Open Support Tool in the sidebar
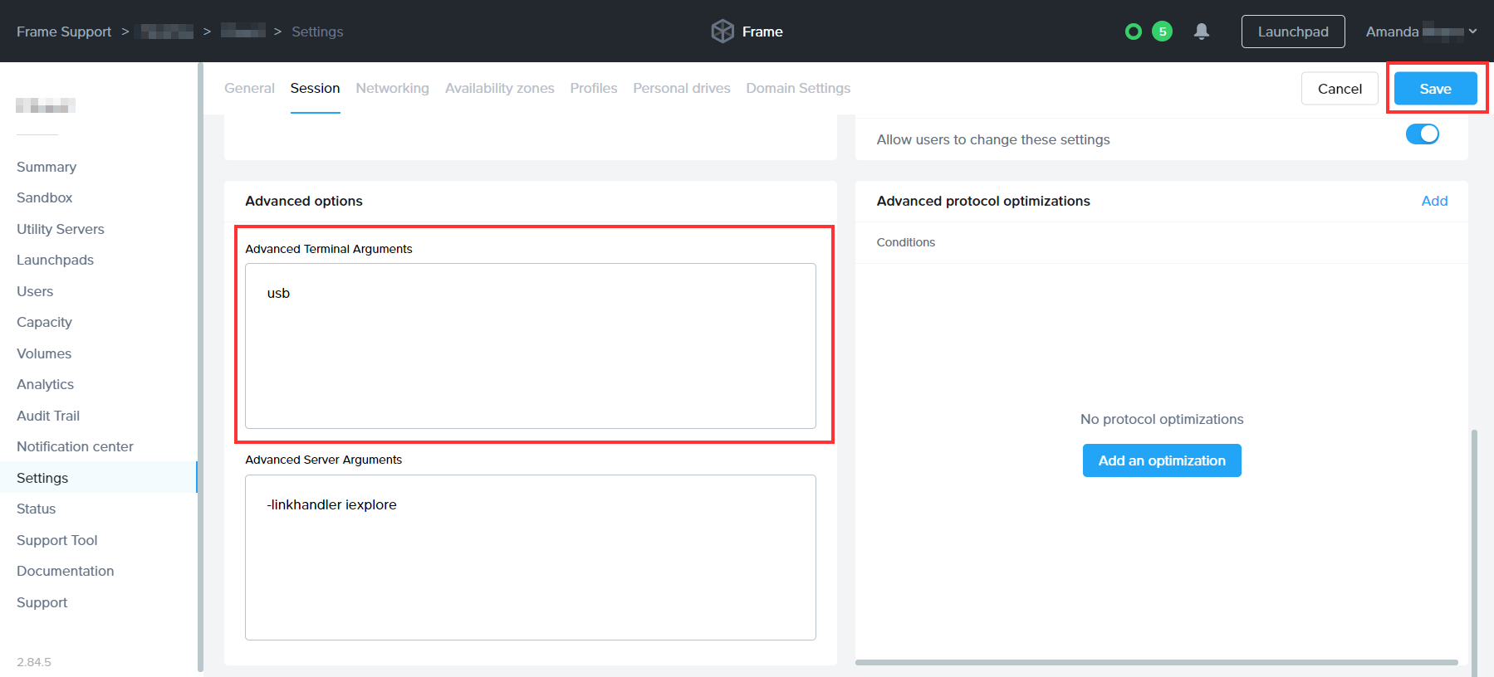The width and height of the screenshot is (1494, 677). point(56,540)
